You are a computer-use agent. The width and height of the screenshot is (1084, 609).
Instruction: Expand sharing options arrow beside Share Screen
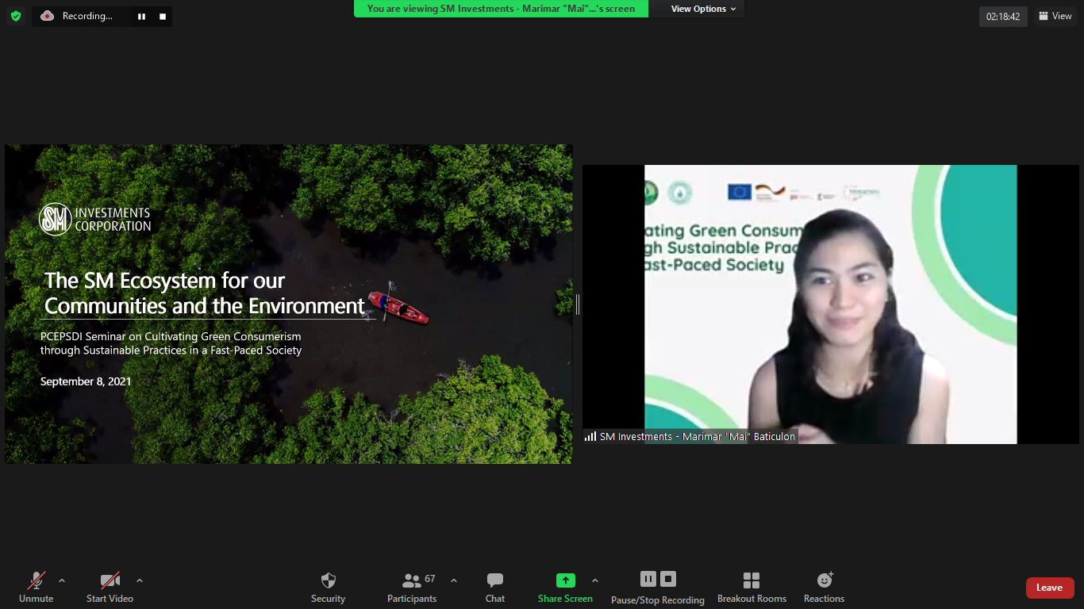(595, 580)
